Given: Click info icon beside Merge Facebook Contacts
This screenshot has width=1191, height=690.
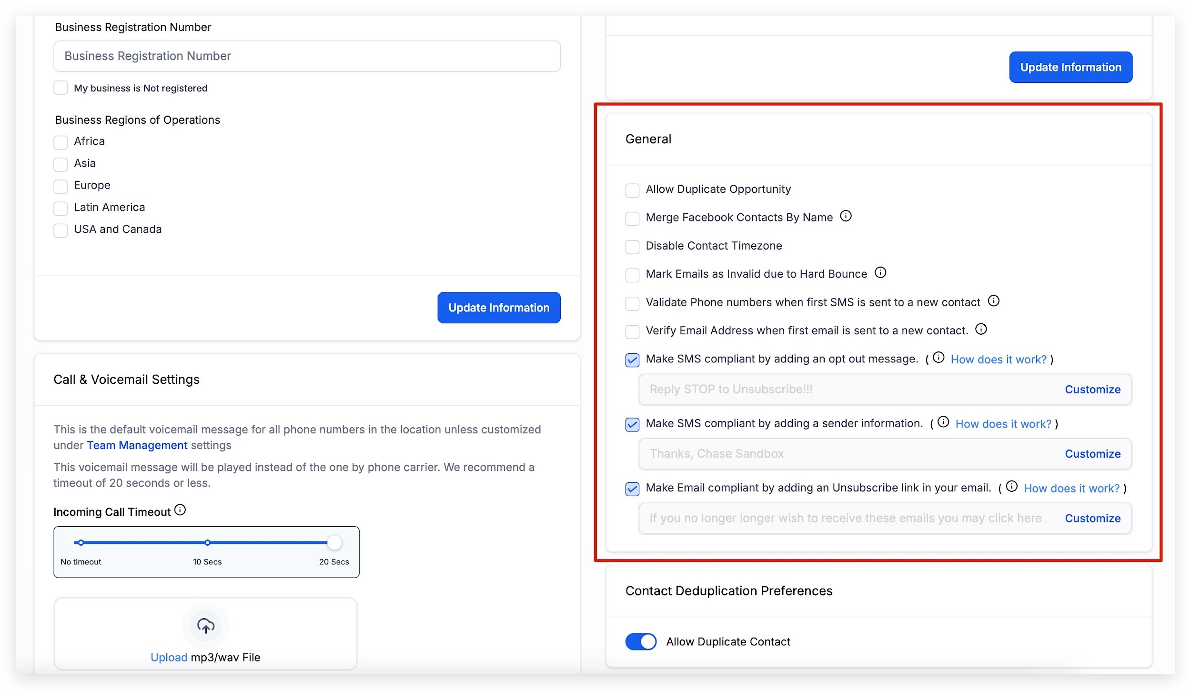Looking at the screenshot, I should [x=846, y=216].
